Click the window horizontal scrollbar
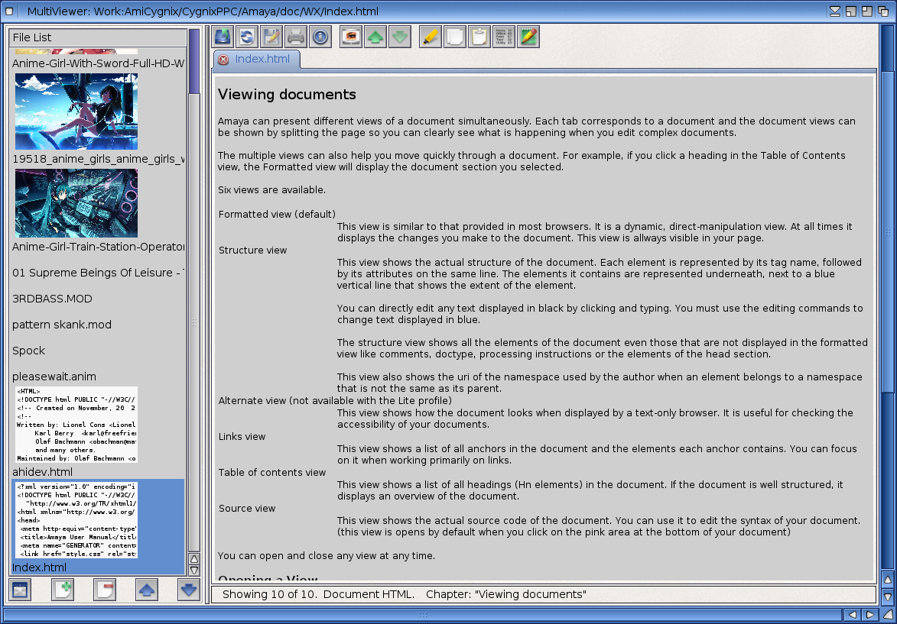Image resolution: width=897 pixels, height=624 pixels. click(422, 615)
